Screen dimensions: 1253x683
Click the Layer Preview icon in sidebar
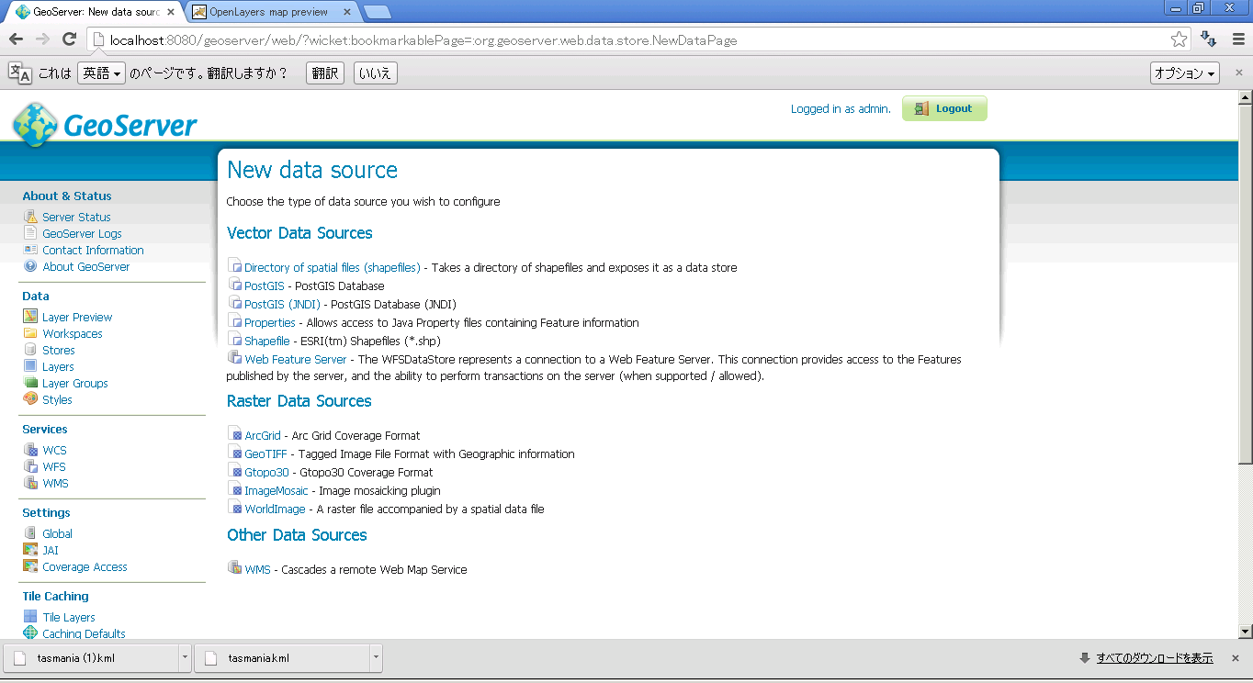pos(30,317)
